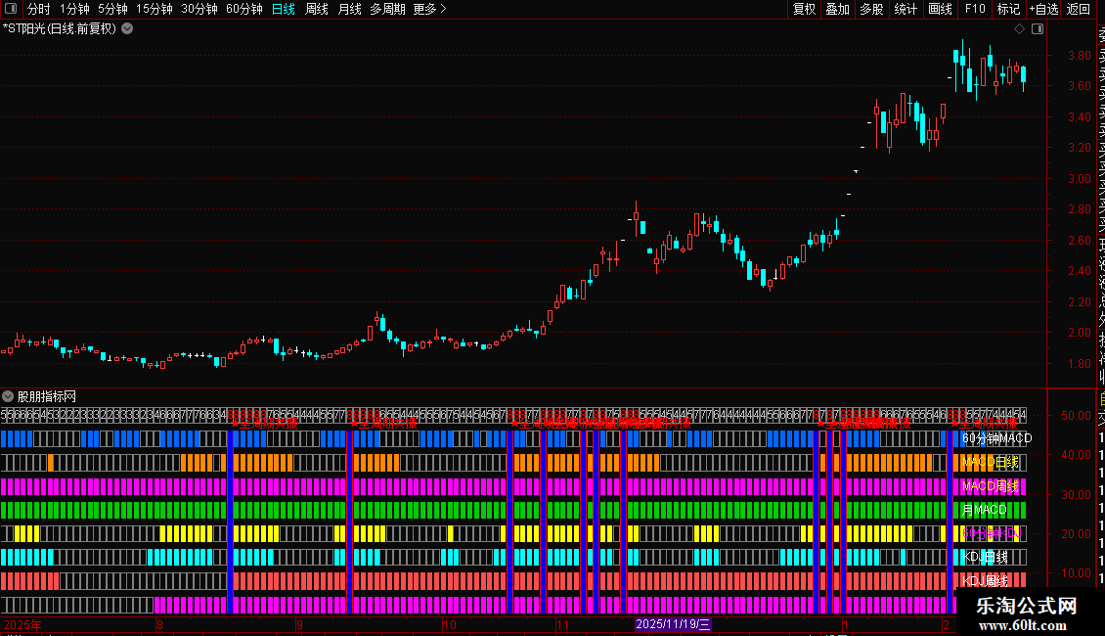Screen dimensions: 1105x636
Task: Click month 8 on time axis
Action: [x=160, y=624]
